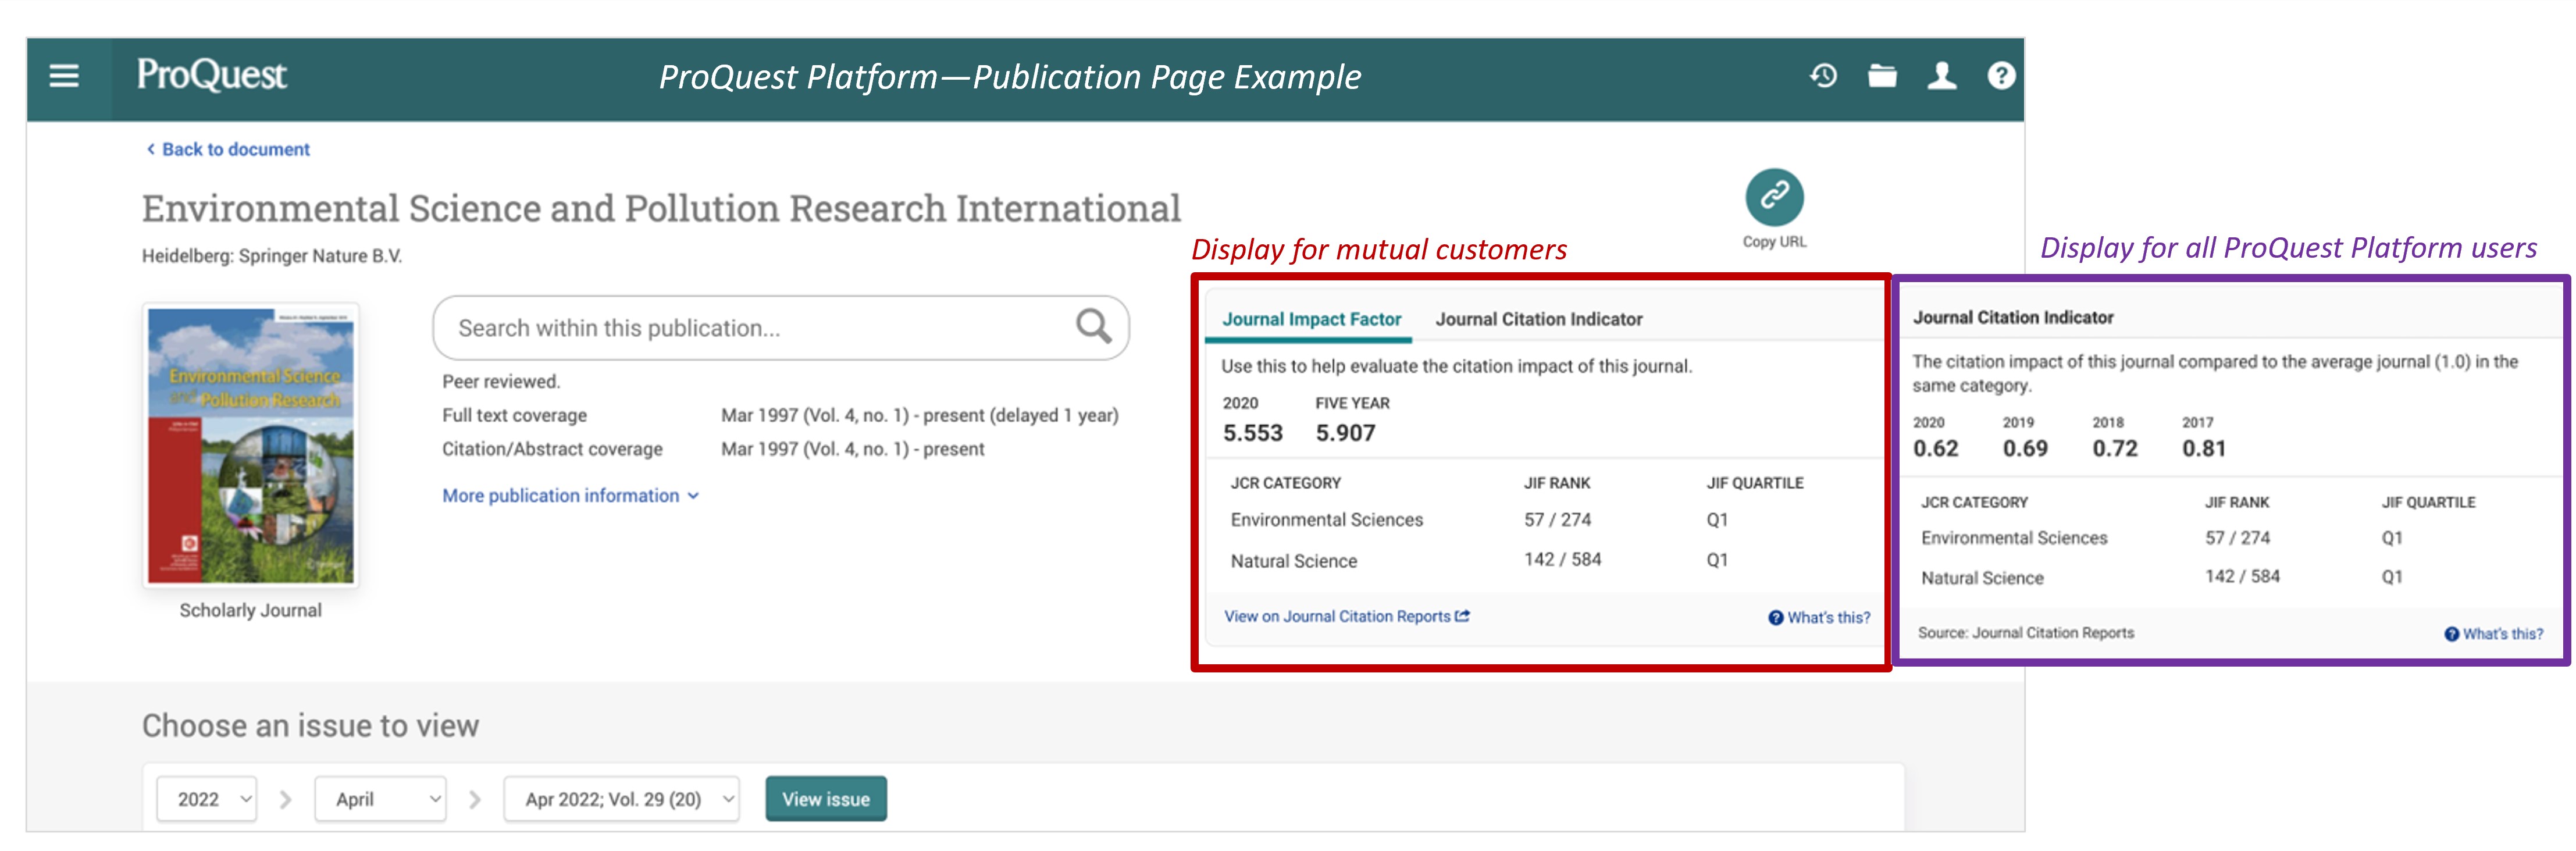The image size is (2576, 851).
Task: Click the help question mark icon
Action: 2001,76
